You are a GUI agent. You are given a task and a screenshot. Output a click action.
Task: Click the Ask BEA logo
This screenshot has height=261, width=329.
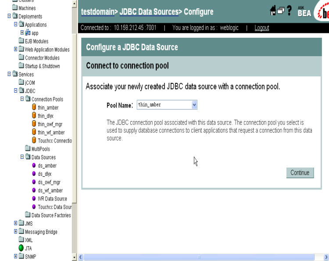(x=304, y=11)
